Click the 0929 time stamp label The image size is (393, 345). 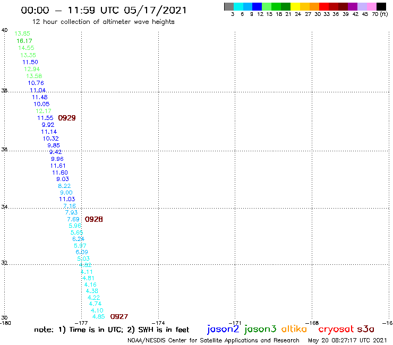67,118
